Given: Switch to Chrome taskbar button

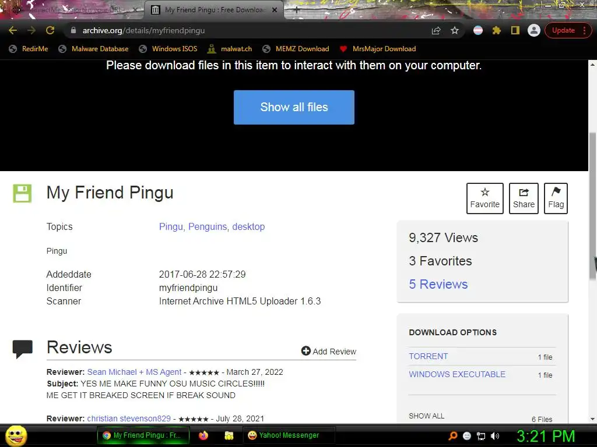Looking at the screenshot, I should 143,435.
